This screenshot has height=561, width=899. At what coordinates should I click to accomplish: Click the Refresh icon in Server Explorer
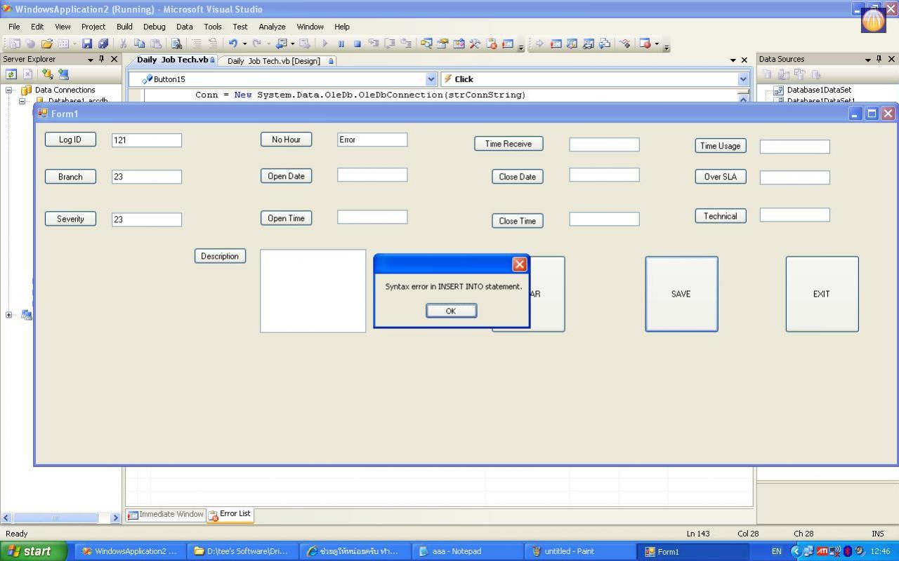click(x=11, y=74)
